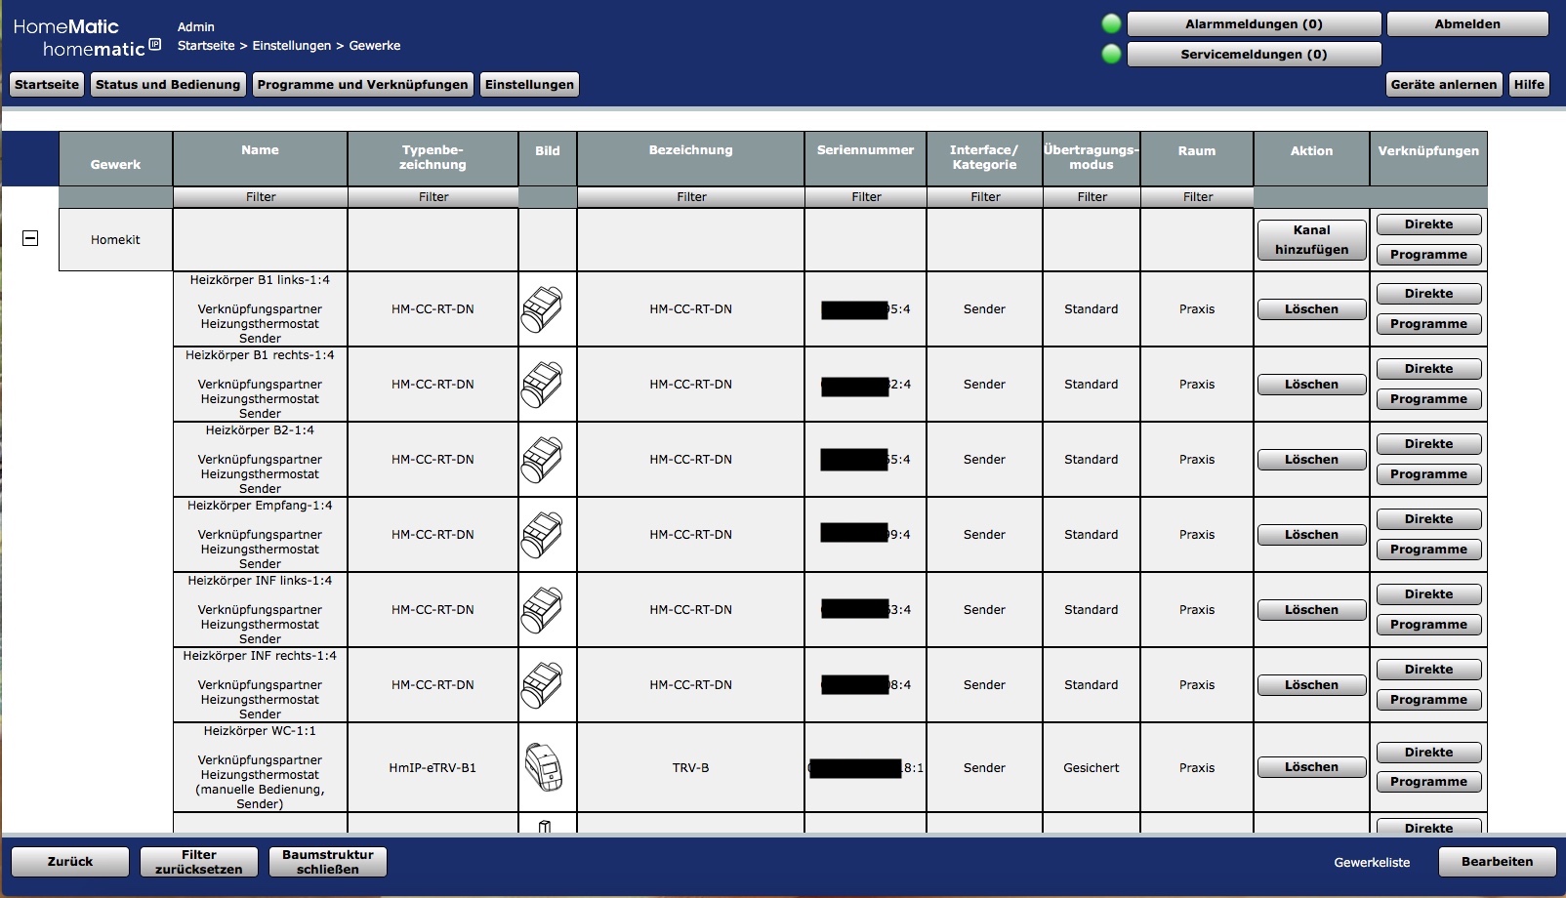Screen dimensions: 1566x898
Task: Open the Name column filter
Action: (261, 197)
